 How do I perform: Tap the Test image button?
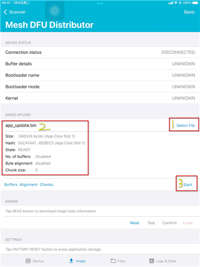click(151, 223)
